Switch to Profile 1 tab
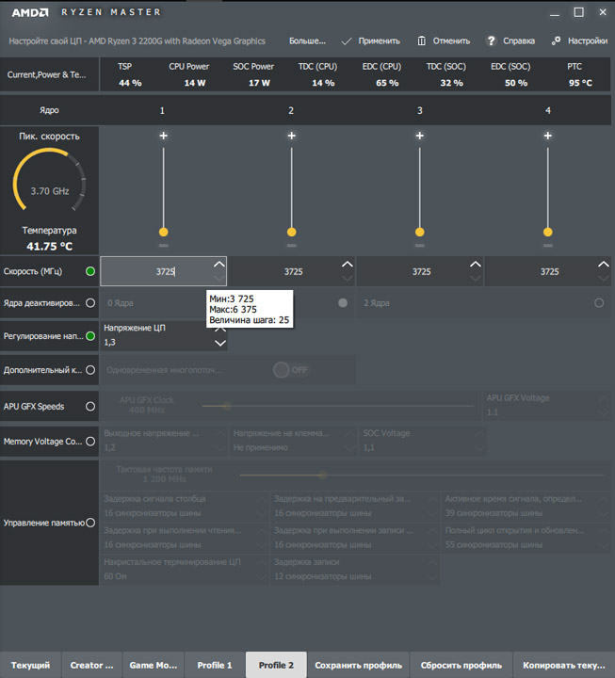615x678 pixels. click(215, 665)
